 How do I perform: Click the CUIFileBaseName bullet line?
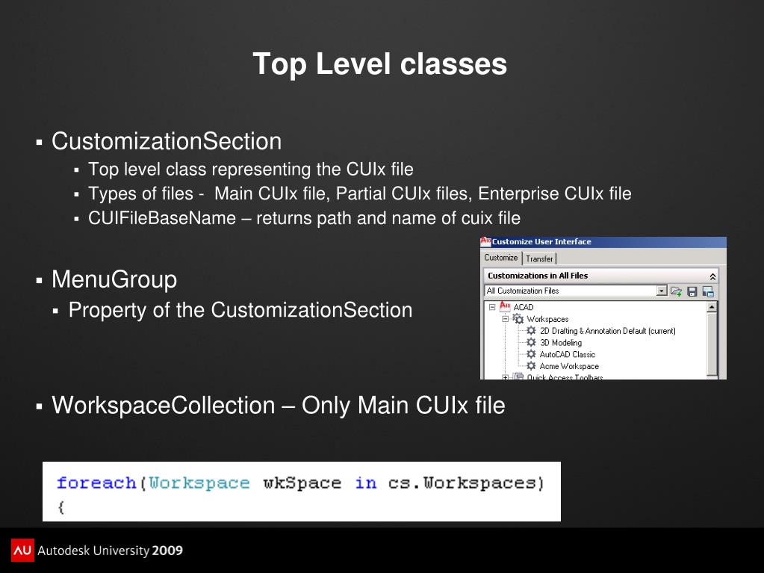point(304,218)
